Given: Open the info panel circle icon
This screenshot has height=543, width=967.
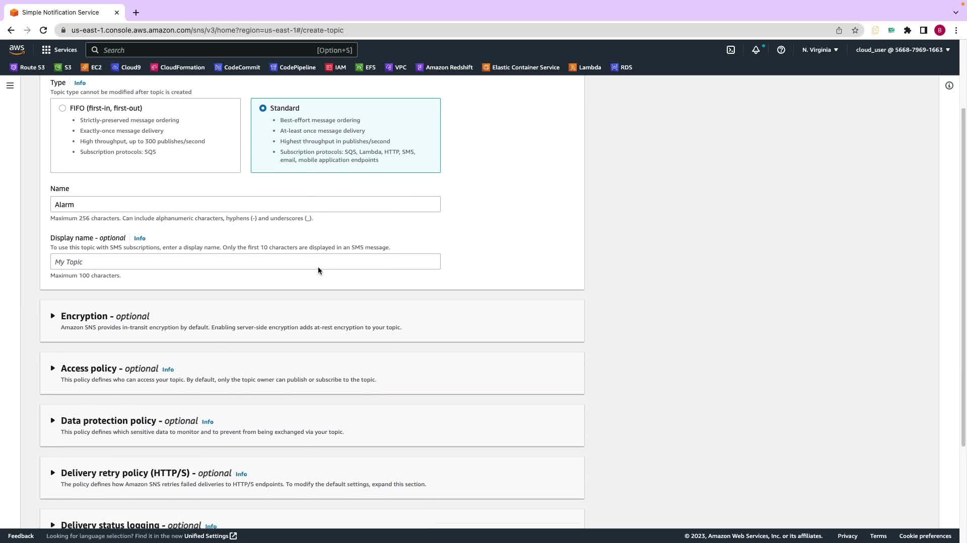Looking at the screenshot, I should click(949, 85).
